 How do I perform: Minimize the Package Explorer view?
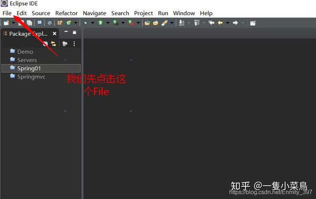pyautogui.click(x=66, y=32)
